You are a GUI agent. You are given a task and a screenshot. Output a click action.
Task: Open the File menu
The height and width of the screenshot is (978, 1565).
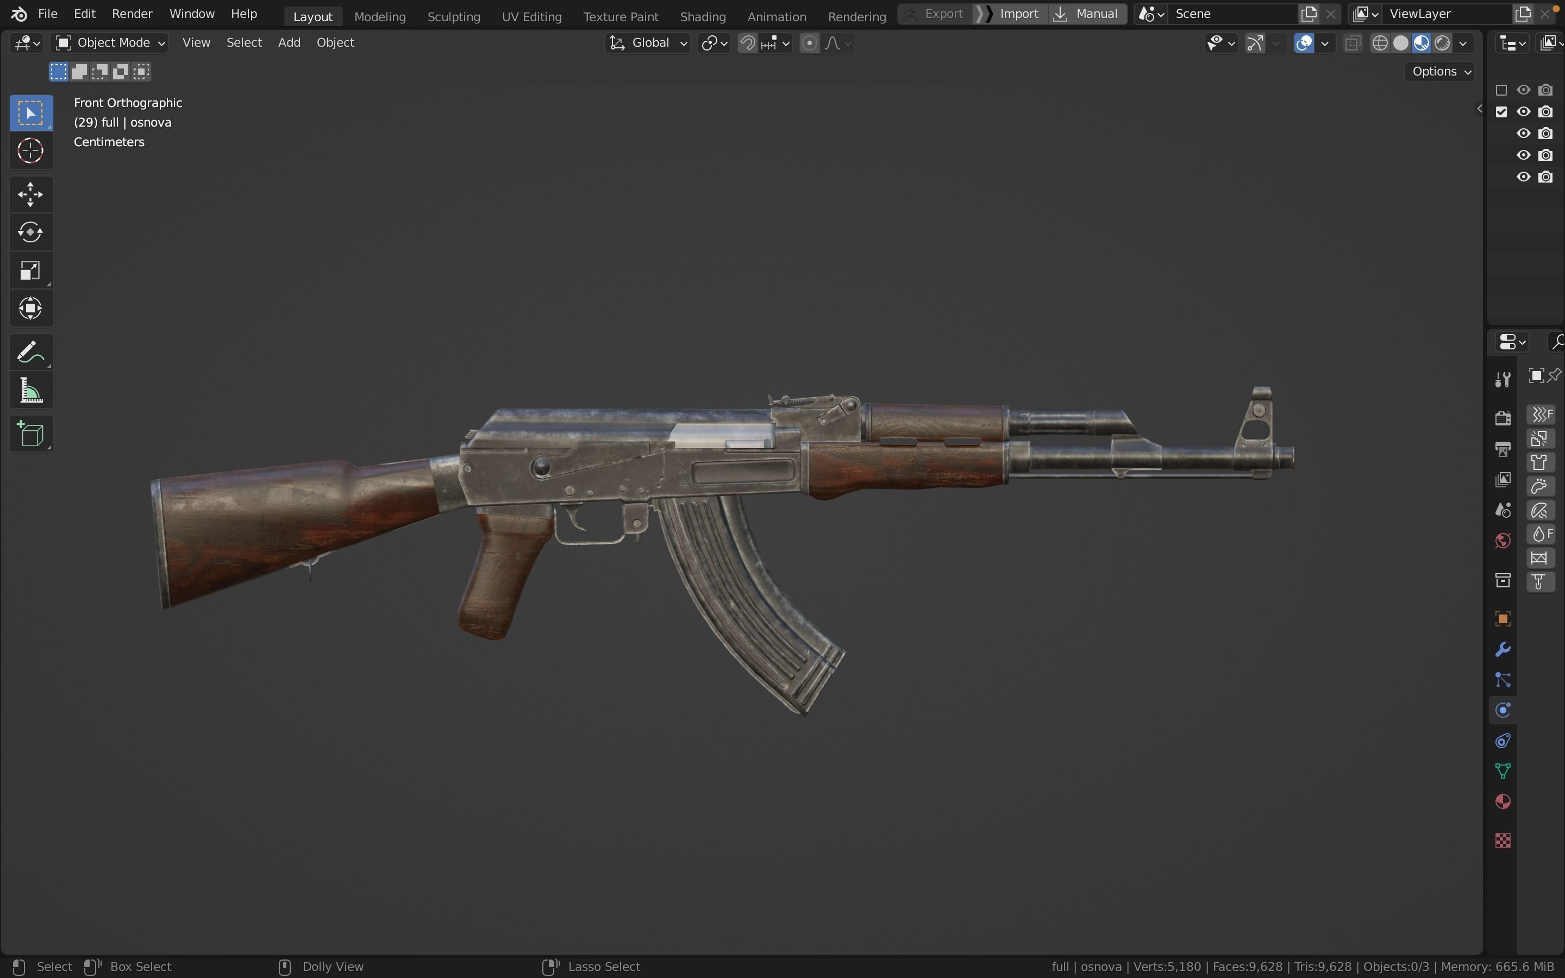click(x=48, y=14)
